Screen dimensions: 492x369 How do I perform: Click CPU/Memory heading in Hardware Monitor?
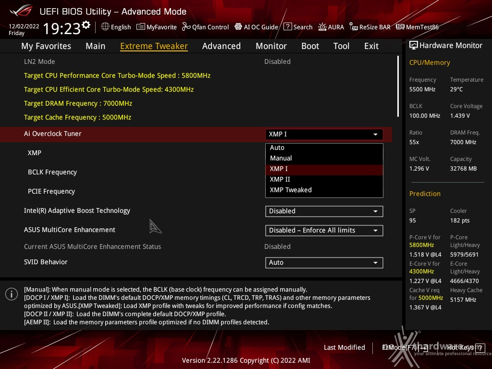click(x=430, y=62)
